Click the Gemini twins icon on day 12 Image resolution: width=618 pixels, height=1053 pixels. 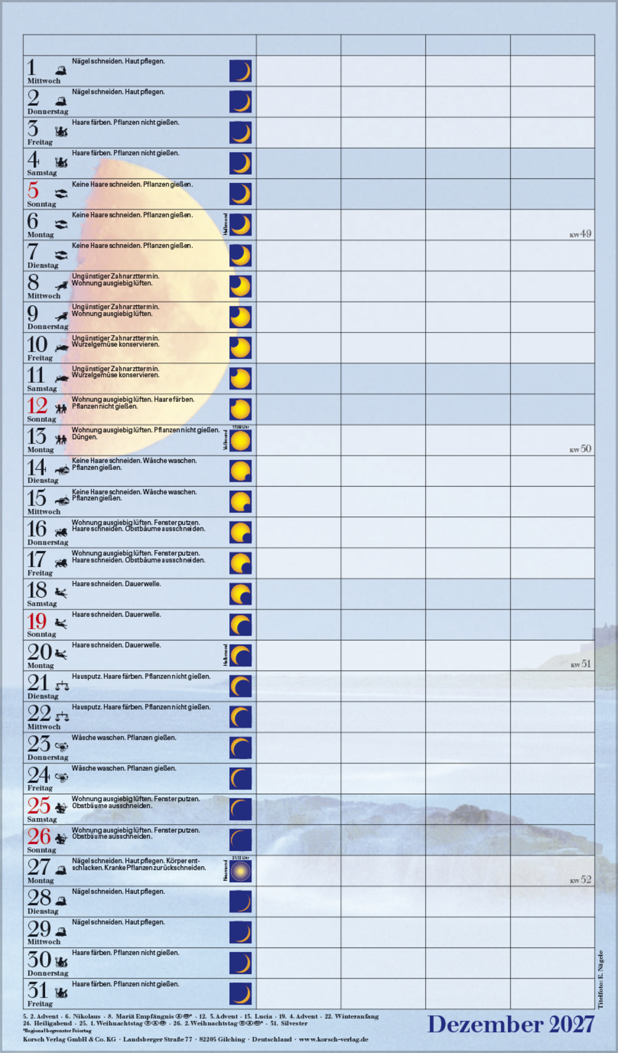point(61,409)
